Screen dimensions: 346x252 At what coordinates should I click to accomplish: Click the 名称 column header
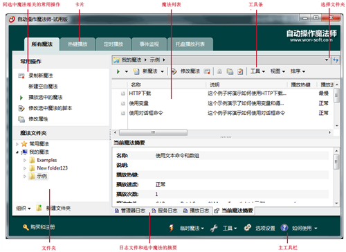click(166, 84)
